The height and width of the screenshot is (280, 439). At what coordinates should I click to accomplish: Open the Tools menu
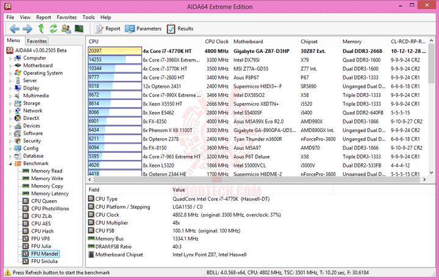[x=88, y=17]
